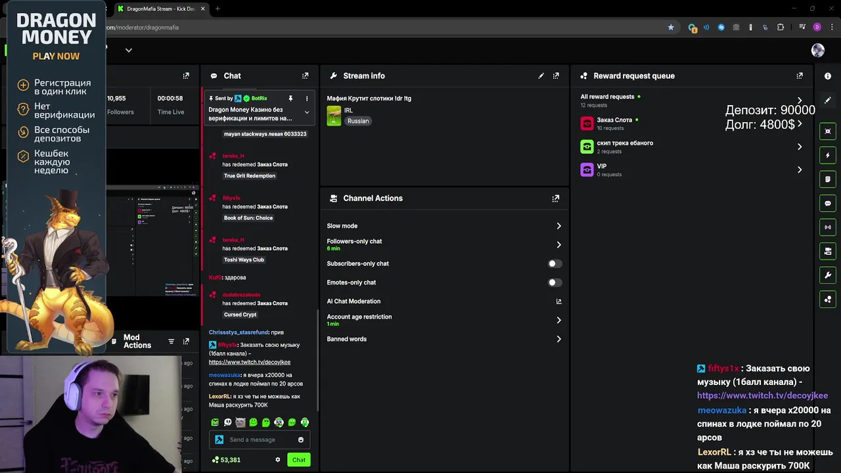Expand VIP reward requests
The height and width of the screenshot is (473, 841).
point(800,170)
